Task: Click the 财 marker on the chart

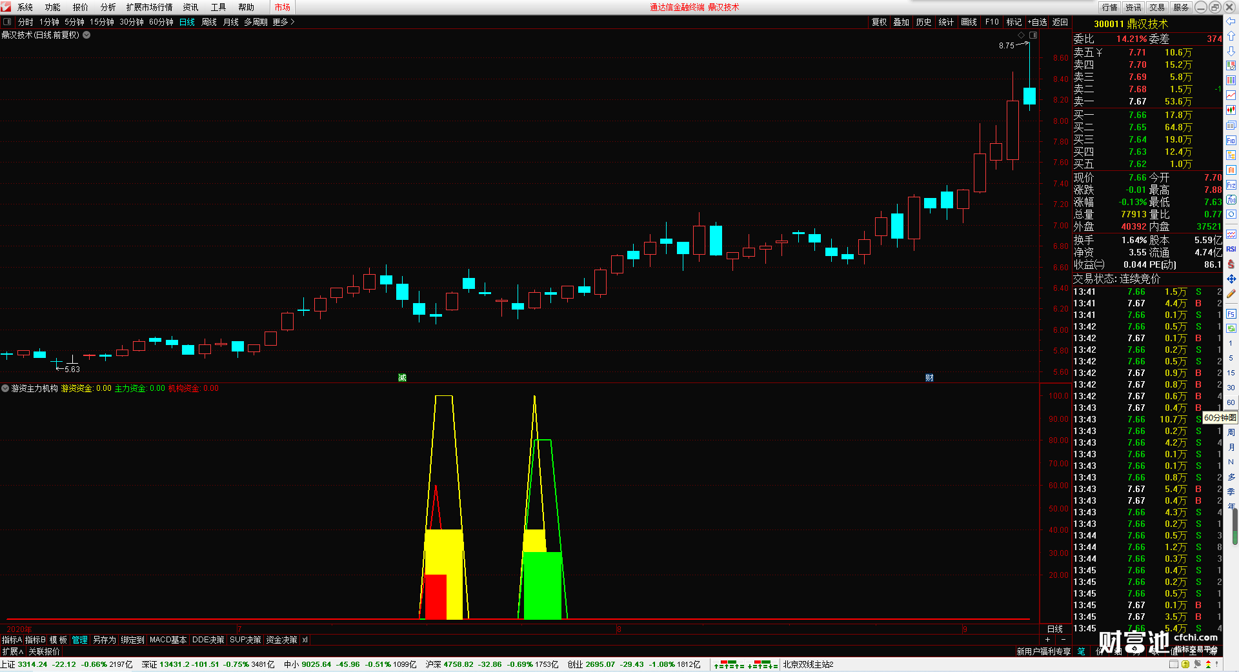Action: 929,378
